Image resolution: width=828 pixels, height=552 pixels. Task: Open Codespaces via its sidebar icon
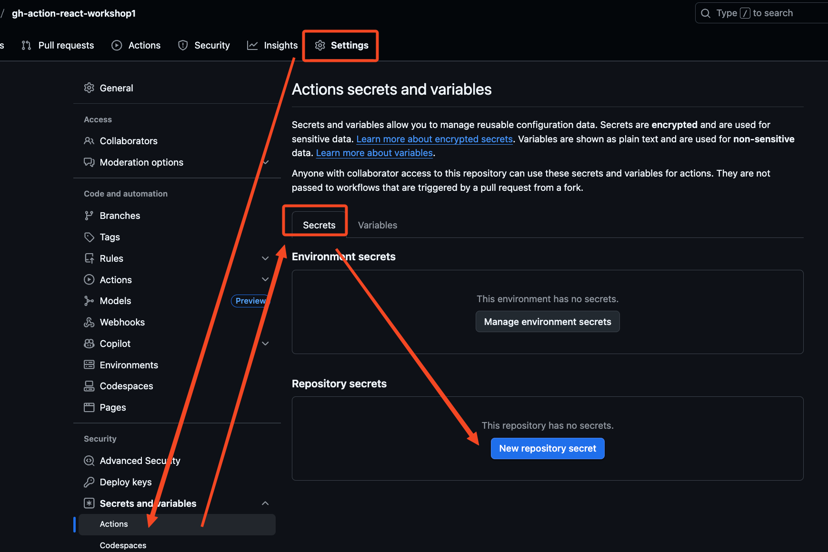[x=89, y=386]
